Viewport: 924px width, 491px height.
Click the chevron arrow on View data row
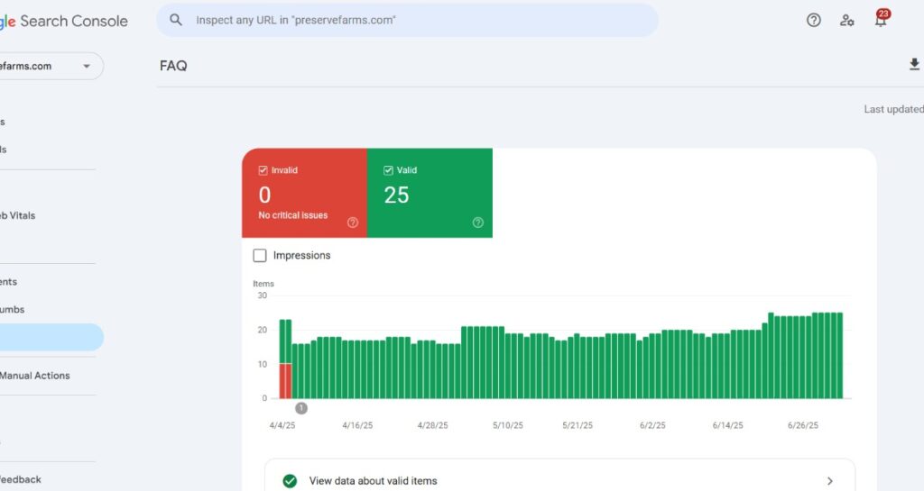(830, 481)
